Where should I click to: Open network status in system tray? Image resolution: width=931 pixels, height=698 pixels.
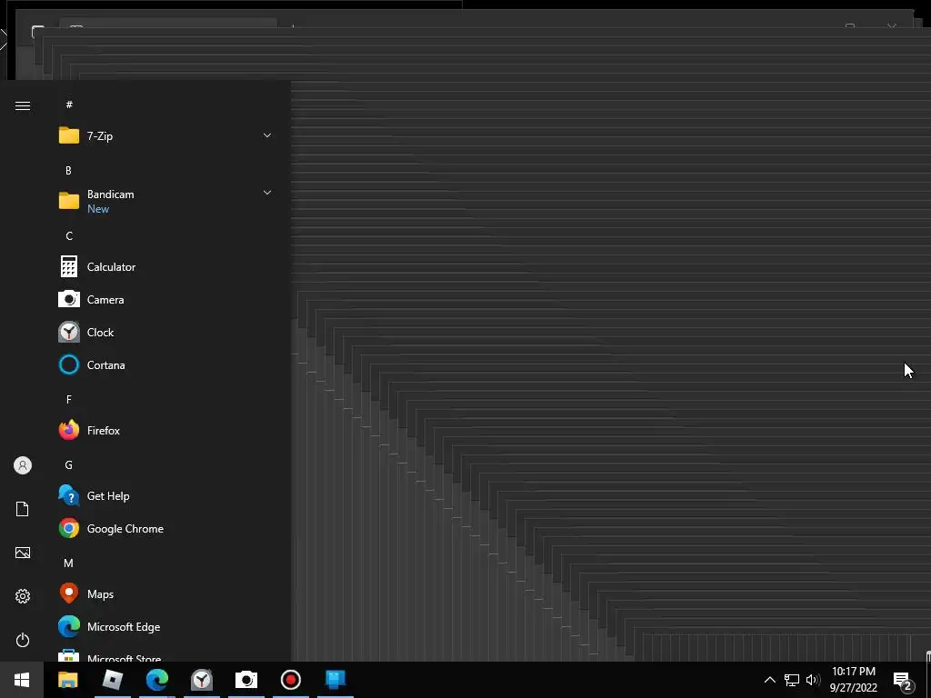coord(792,680)
